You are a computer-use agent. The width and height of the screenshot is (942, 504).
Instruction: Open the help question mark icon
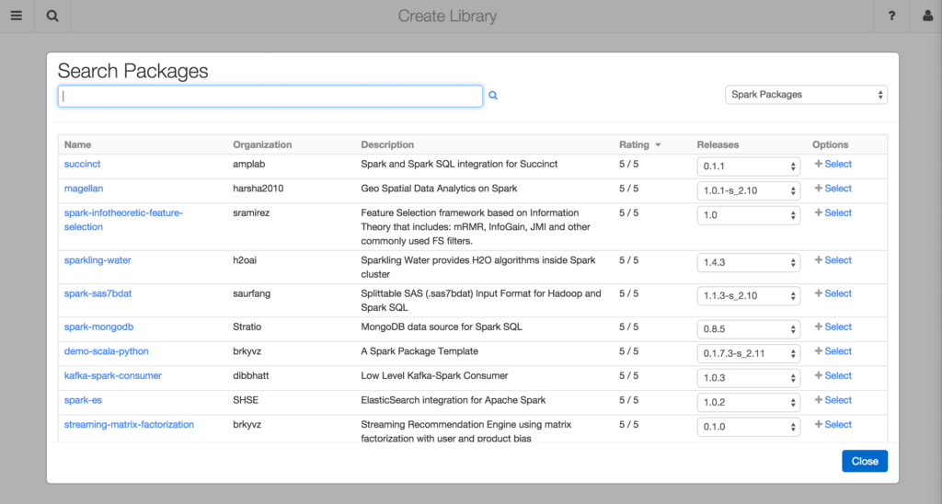click(891, 16)
